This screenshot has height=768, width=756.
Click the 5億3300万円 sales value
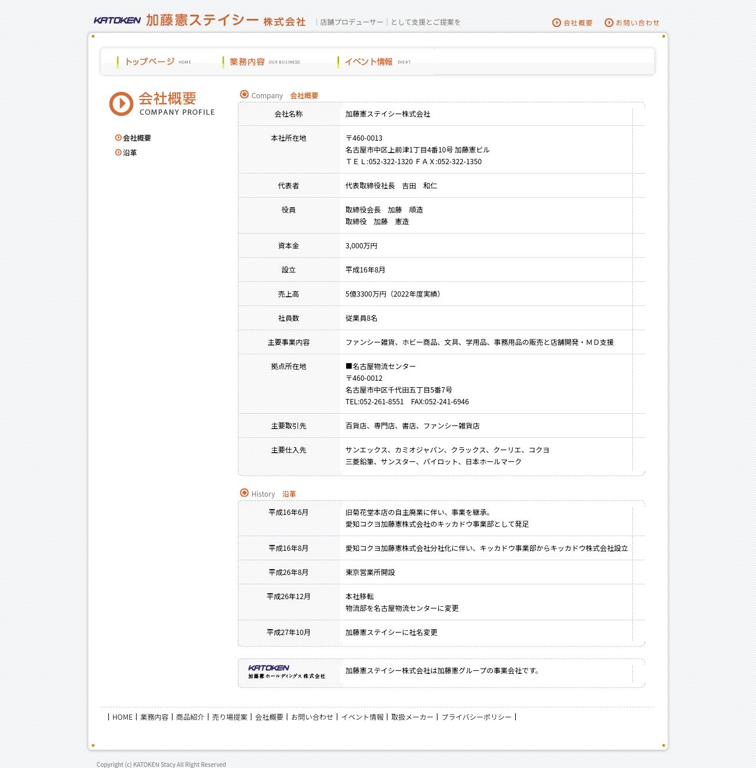pyautogui.click(x=393, y=294)
